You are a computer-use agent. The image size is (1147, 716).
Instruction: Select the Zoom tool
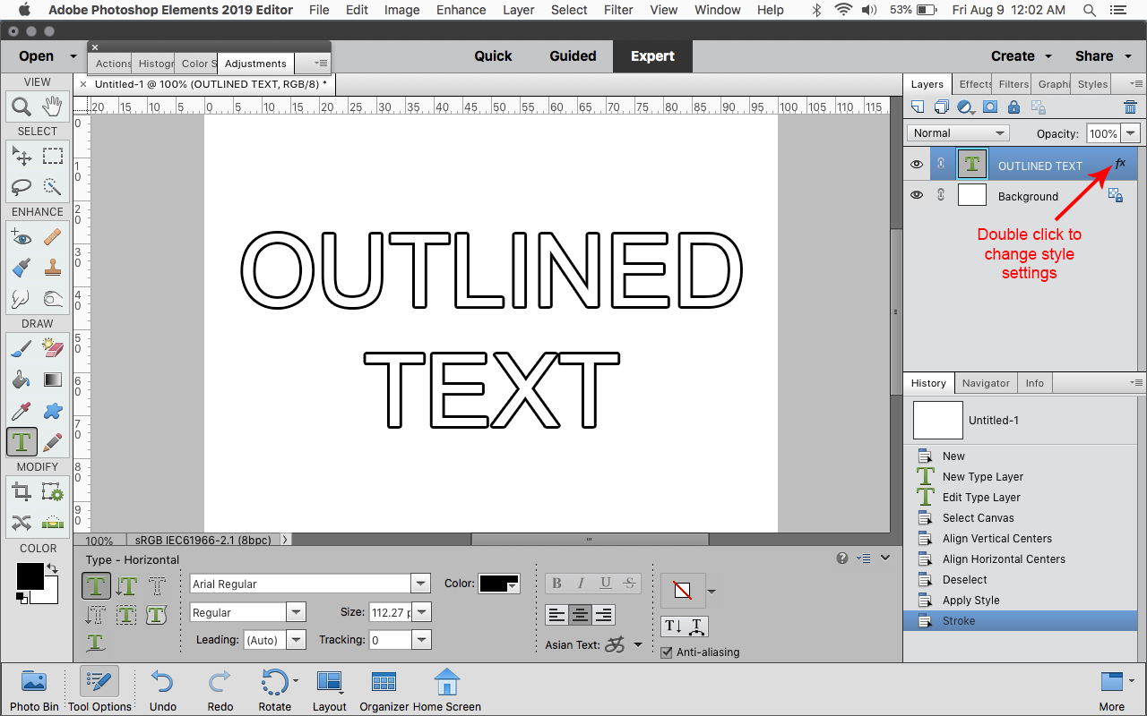(22, 105)
